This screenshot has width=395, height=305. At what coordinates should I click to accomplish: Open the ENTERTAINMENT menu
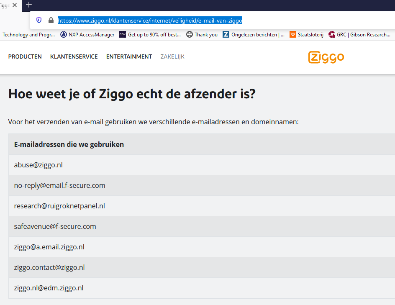[x=129, y=56]
